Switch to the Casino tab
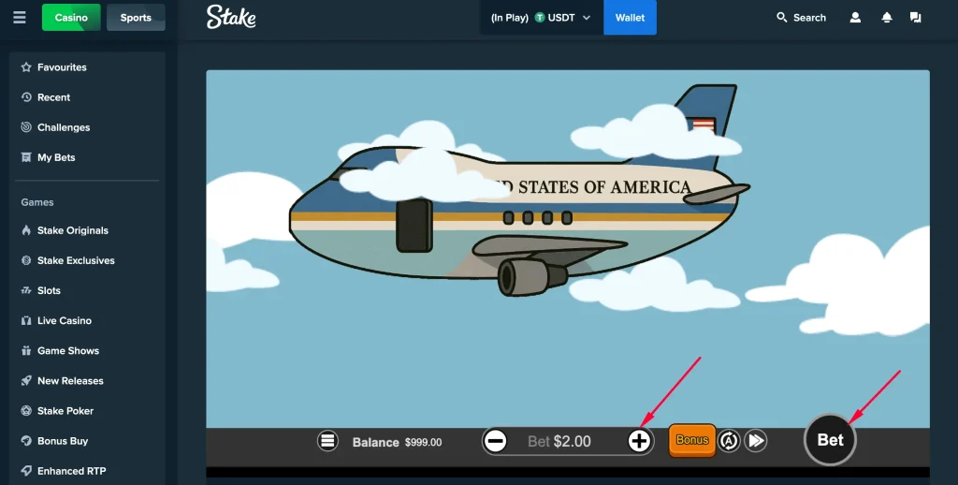Screen dimensions: 958x485 coord(71,17)
